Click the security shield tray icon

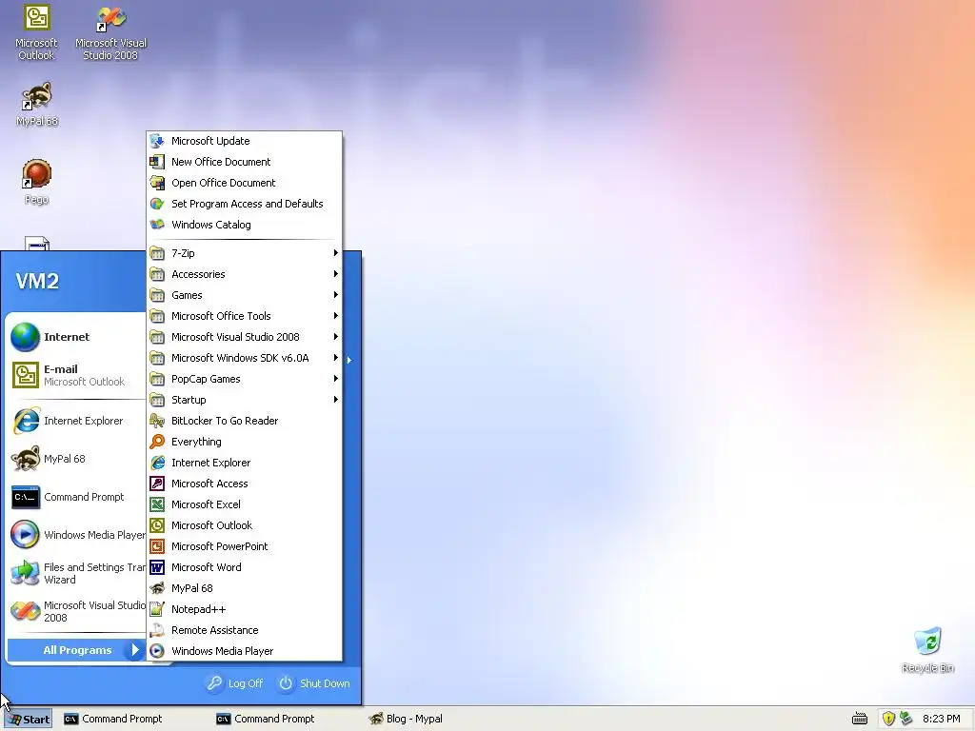(x=888, y=720)
